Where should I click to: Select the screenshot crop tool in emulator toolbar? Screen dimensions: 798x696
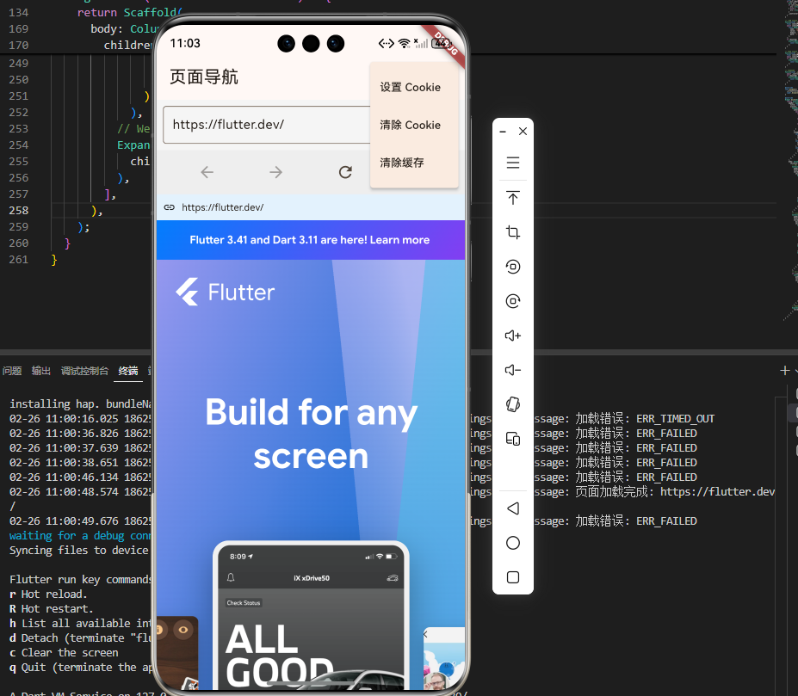pyautogui.click(x=513, y=232)
